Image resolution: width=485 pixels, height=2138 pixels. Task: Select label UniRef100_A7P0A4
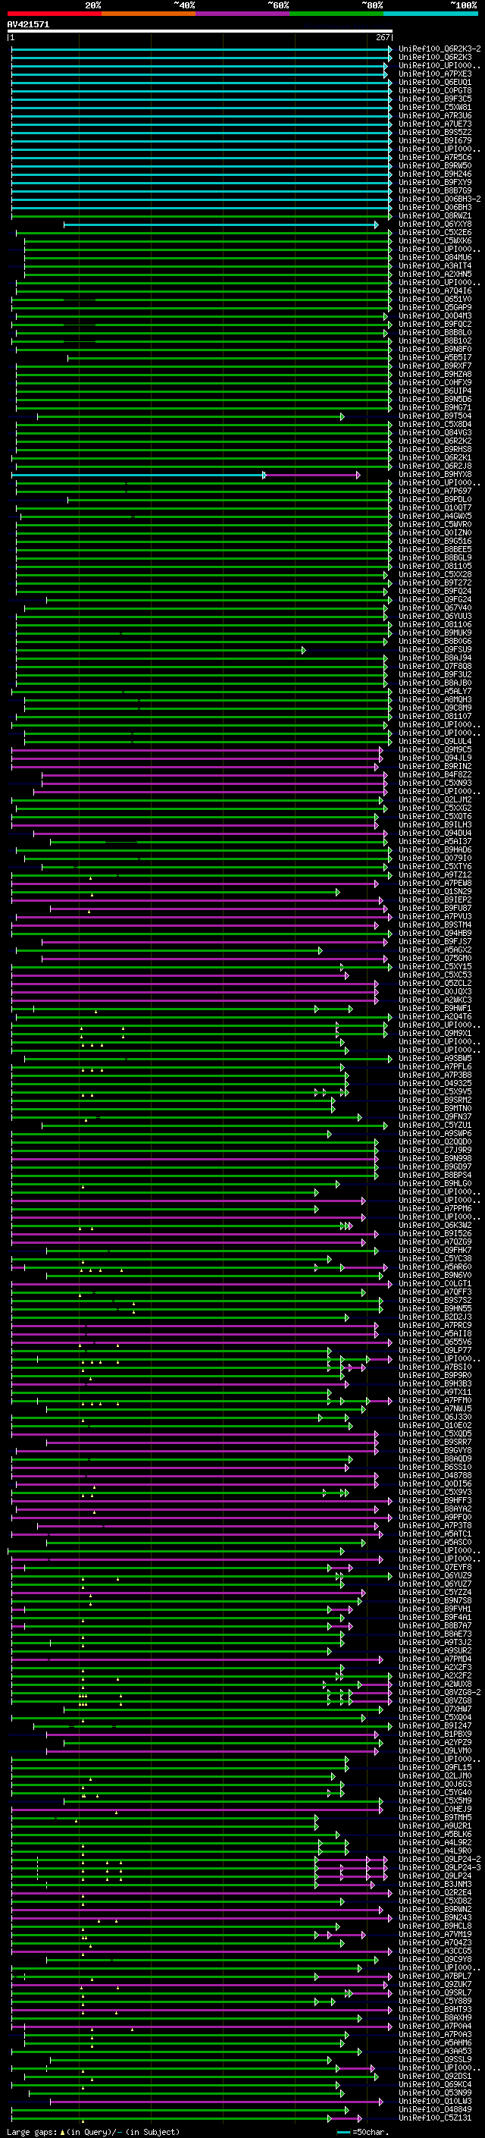pyautogui.click(x=435, y=2026)
